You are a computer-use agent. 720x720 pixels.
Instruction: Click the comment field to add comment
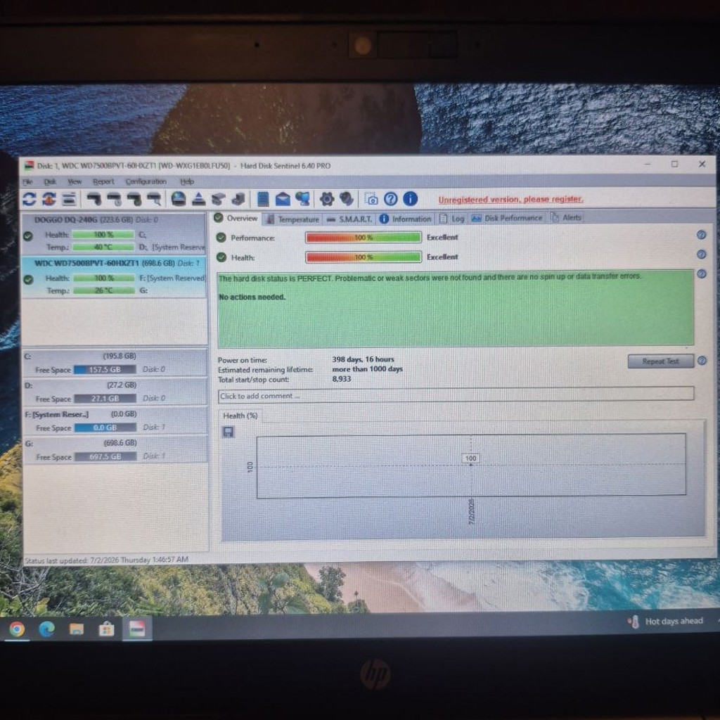[x=456, y=395]
